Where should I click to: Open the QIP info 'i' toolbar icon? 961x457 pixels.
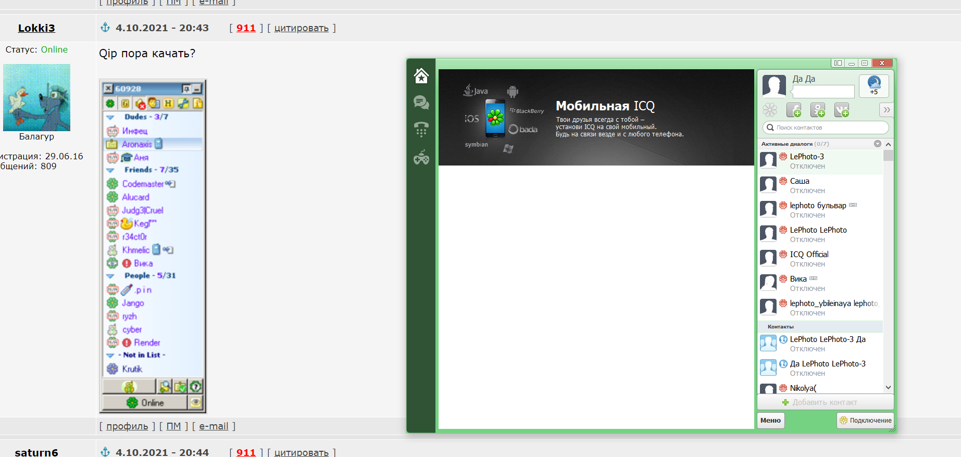click(197, 103)
